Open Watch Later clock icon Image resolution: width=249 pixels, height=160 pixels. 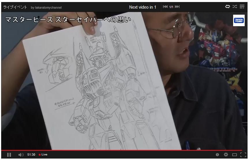click(x=217, y=155)
